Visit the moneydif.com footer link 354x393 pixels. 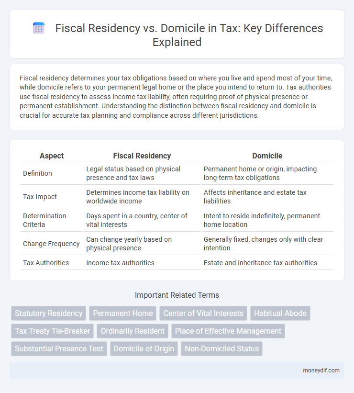[321, 371]
